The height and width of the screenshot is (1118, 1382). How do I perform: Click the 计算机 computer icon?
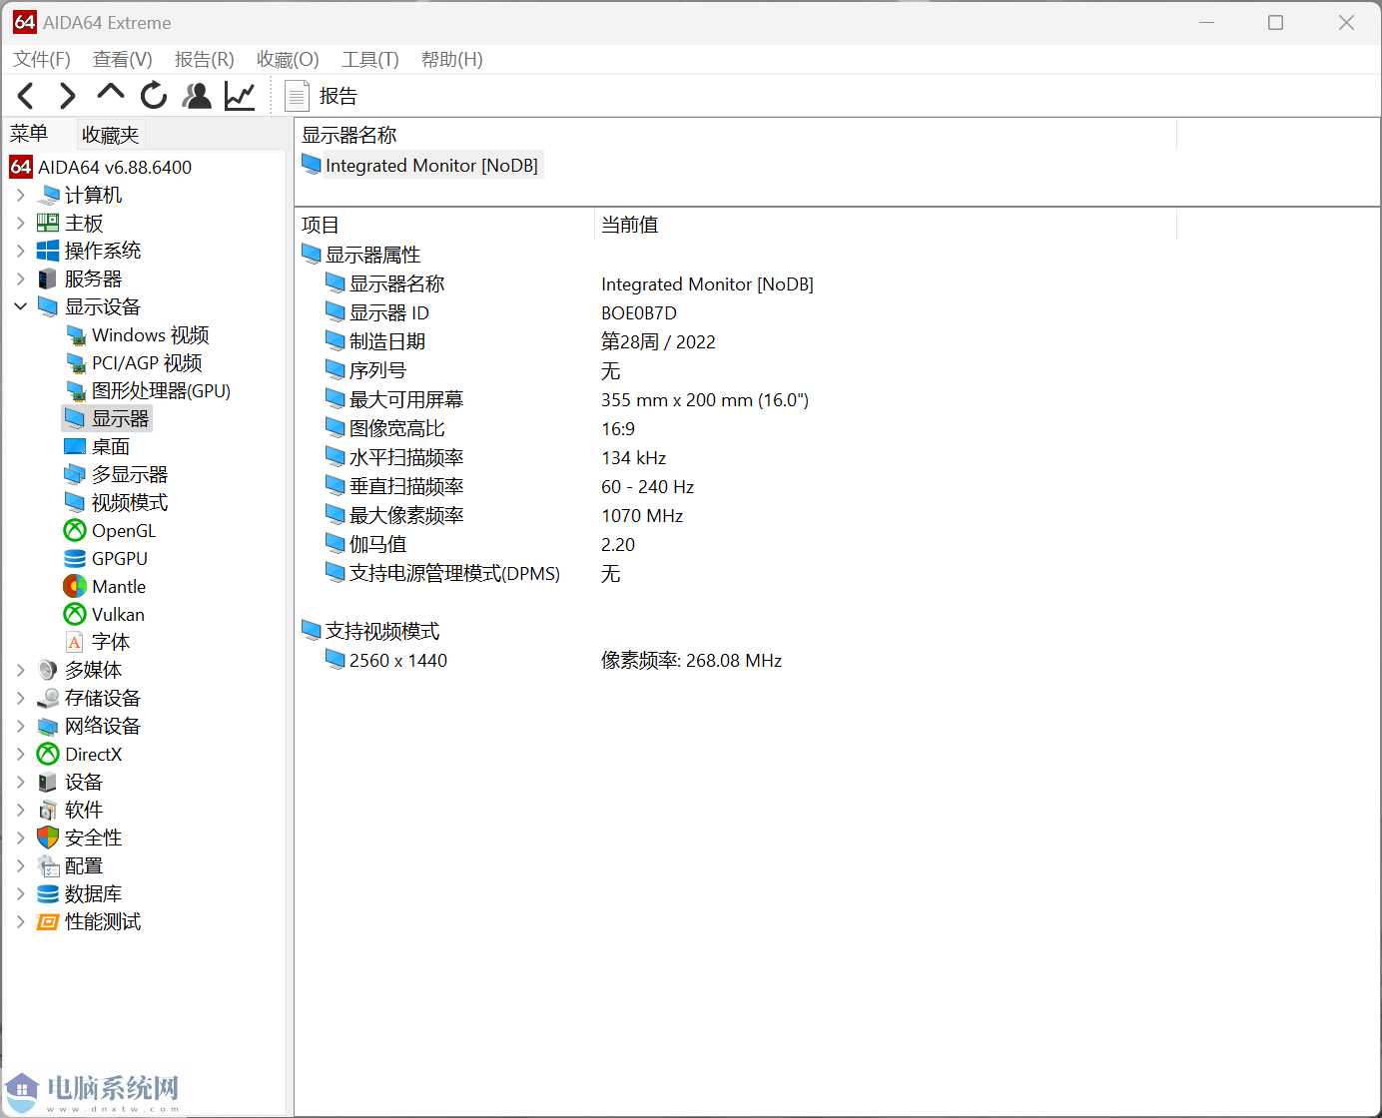click(x=48, y=195)
